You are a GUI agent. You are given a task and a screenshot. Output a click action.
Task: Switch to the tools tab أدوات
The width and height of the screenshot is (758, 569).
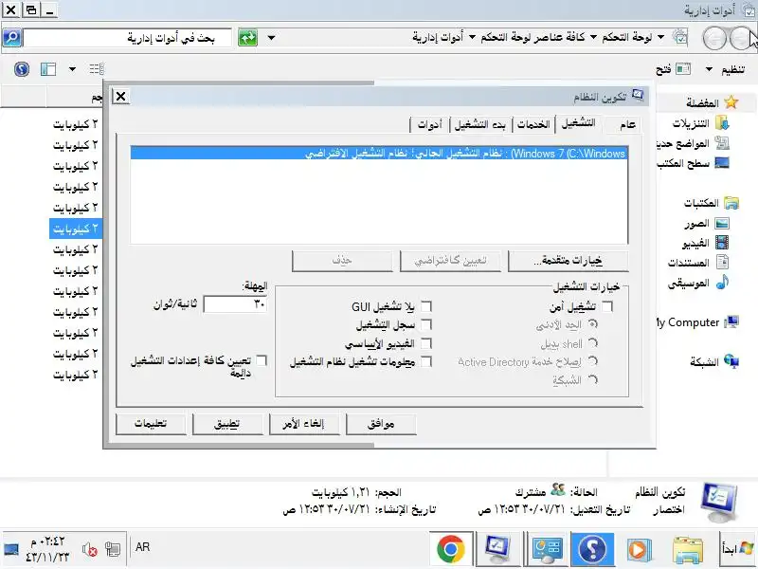click(430, 125)
